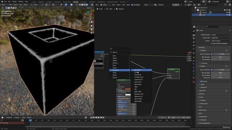Open Render properties tab icon
Screen dimensions: 232x130
point(194,35)
